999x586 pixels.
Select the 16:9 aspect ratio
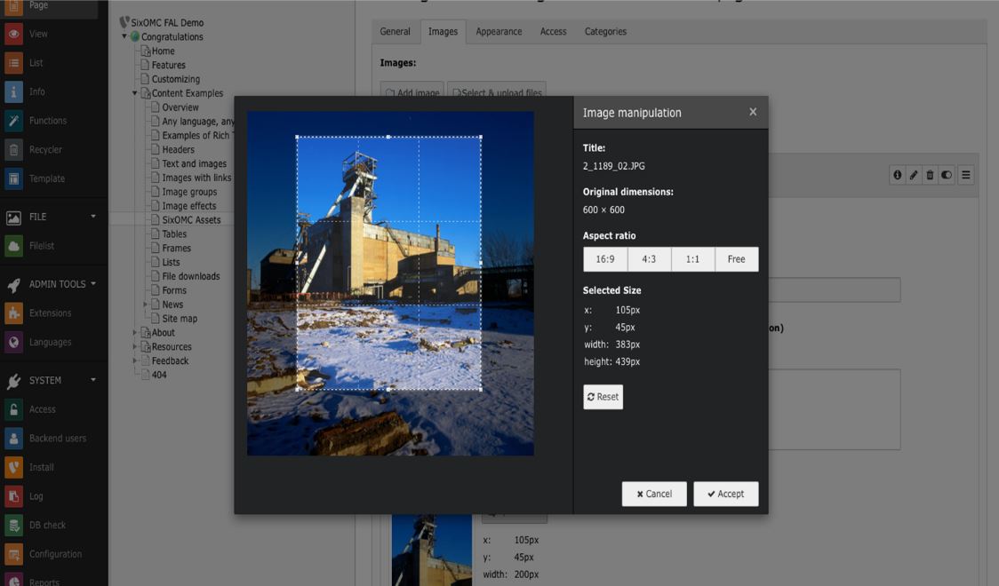605,259
